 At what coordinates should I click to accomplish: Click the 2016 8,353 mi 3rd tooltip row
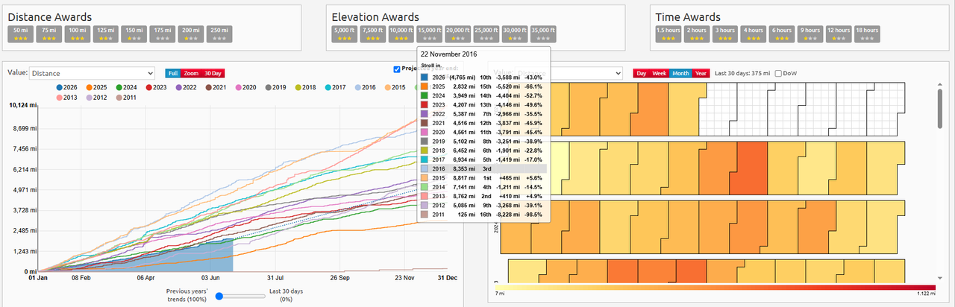pyautogui.click(x=483, y=169)
